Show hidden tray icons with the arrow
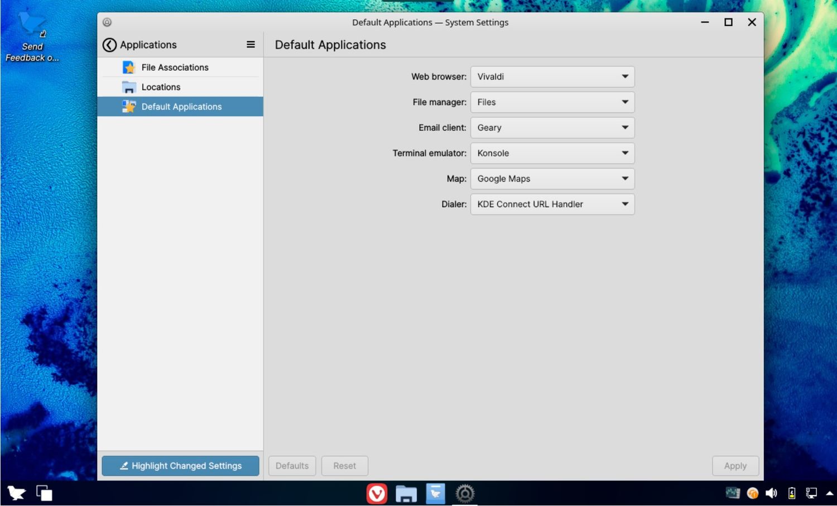Screen dimensions: 837x506 (830, 493)
